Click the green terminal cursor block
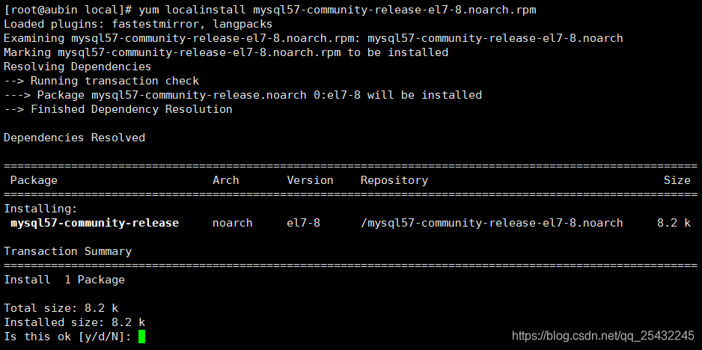The width and height of the screenshot is (702, 350). coord(142,337)
